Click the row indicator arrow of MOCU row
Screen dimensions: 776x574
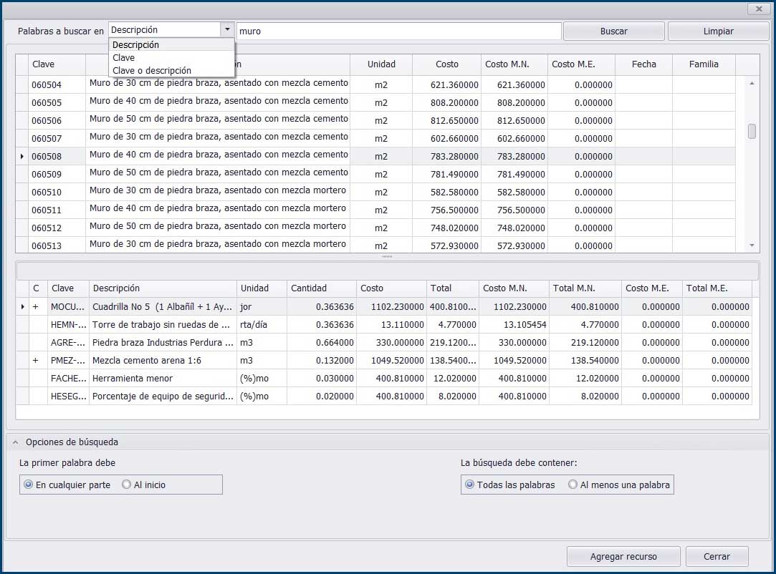(22, 307)
